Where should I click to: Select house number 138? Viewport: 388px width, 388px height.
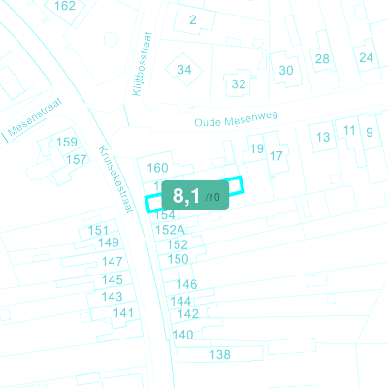point(220,355)
